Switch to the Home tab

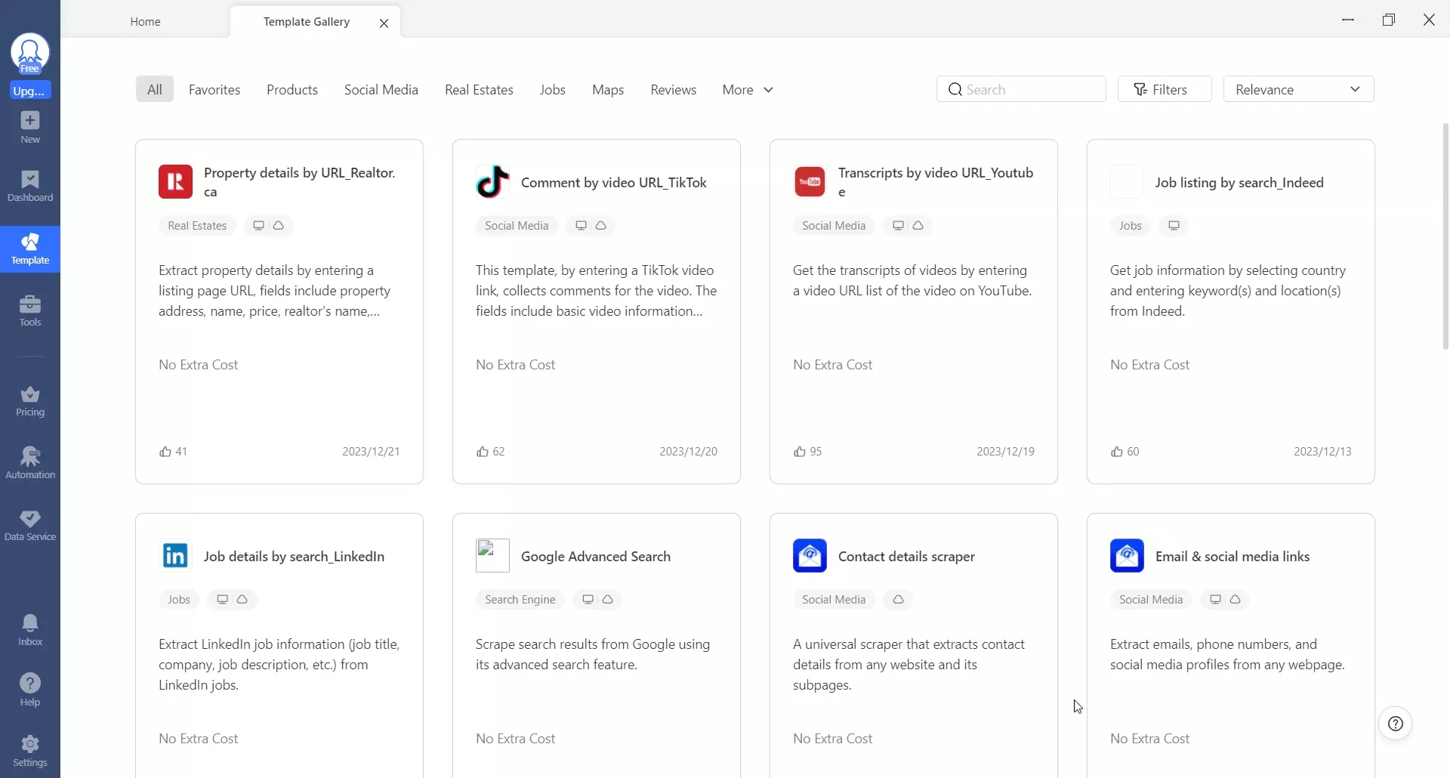click(145, 22)
